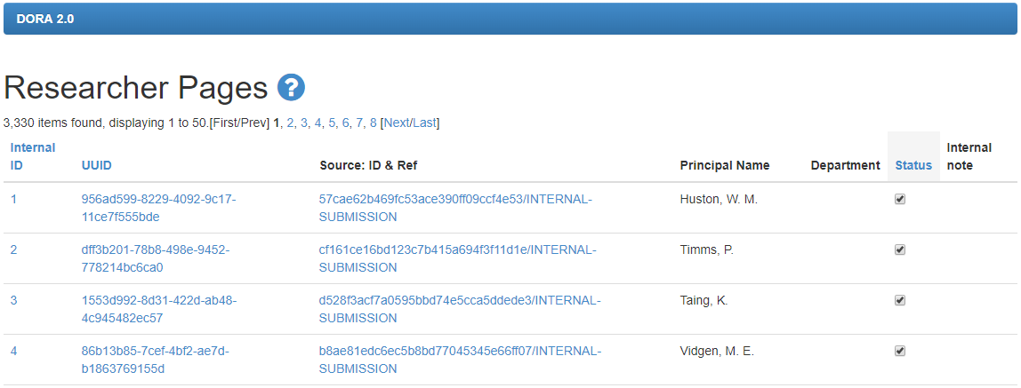Open UUID link starting with dff3b201

point(156,258)
